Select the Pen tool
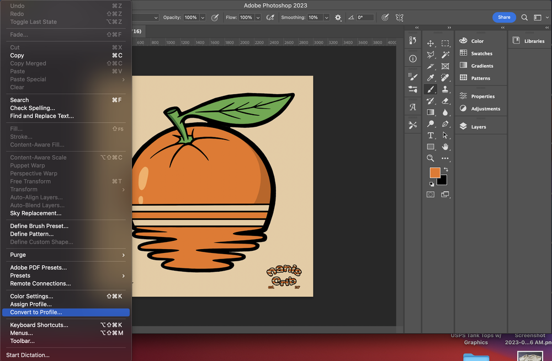552x361 pixels. coord(445,124)
